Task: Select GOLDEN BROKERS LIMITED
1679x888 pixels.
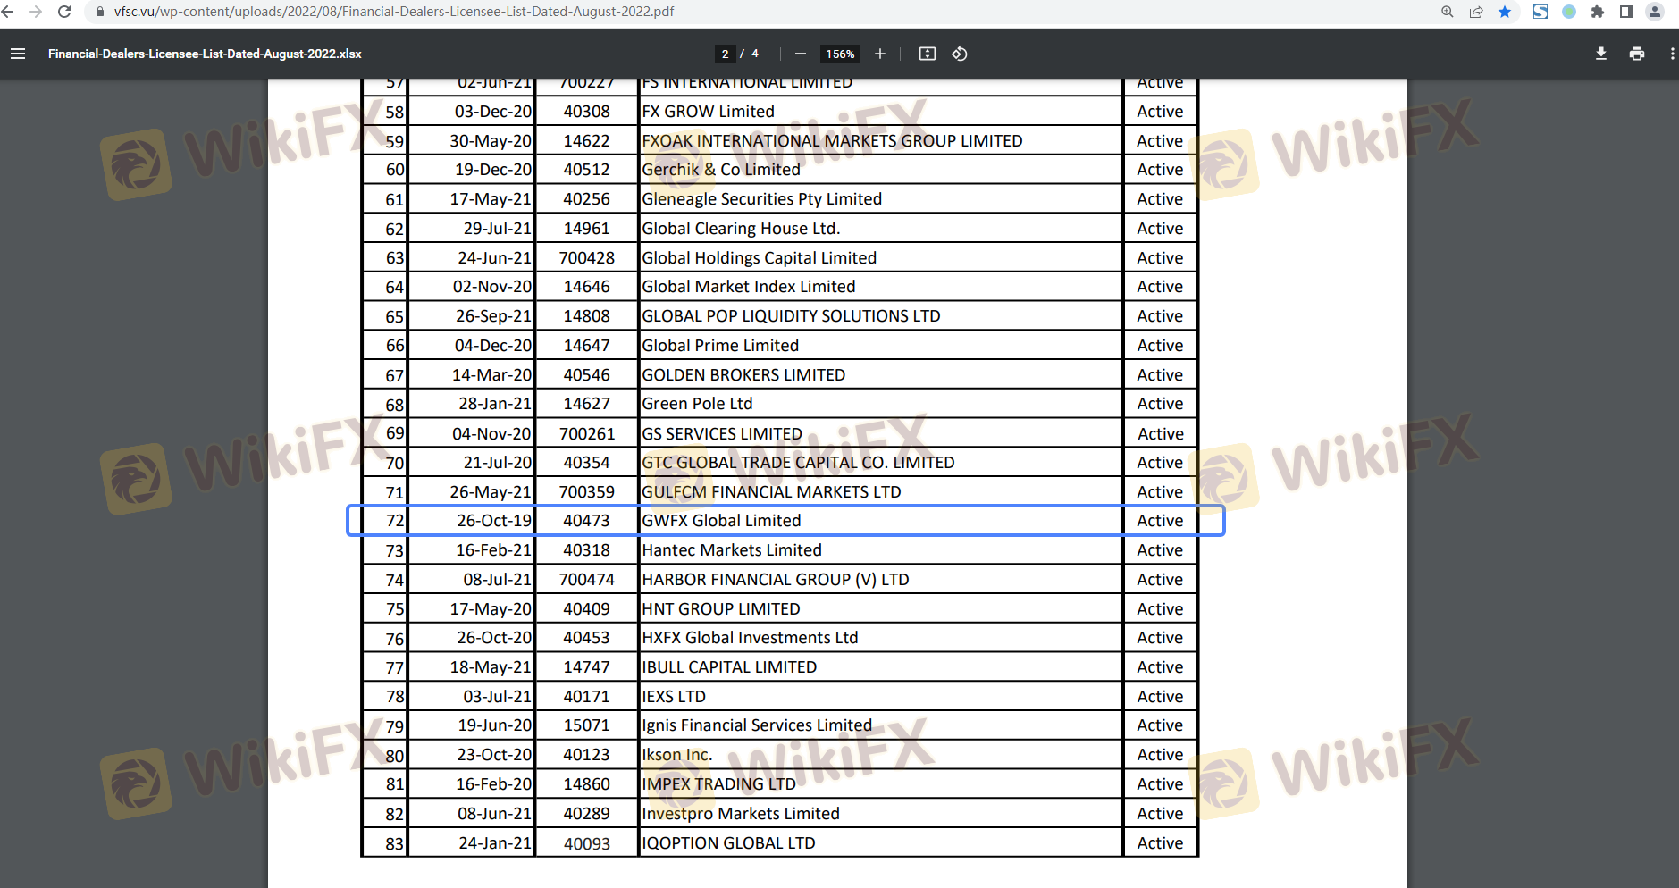Action: click(x=743, y=375)
